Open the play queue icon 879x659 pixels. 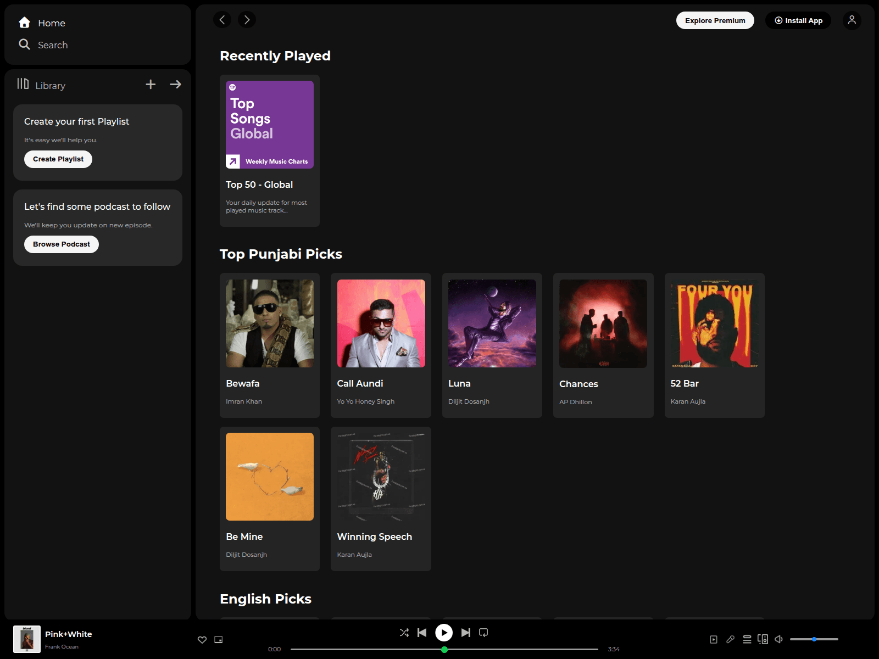[747, 639]
